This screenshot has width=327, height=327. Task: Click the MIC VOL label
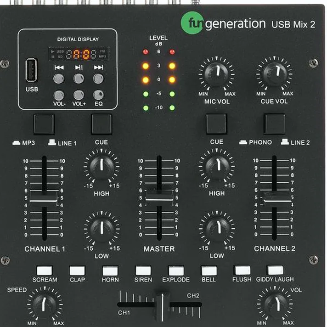pos(217,101)
